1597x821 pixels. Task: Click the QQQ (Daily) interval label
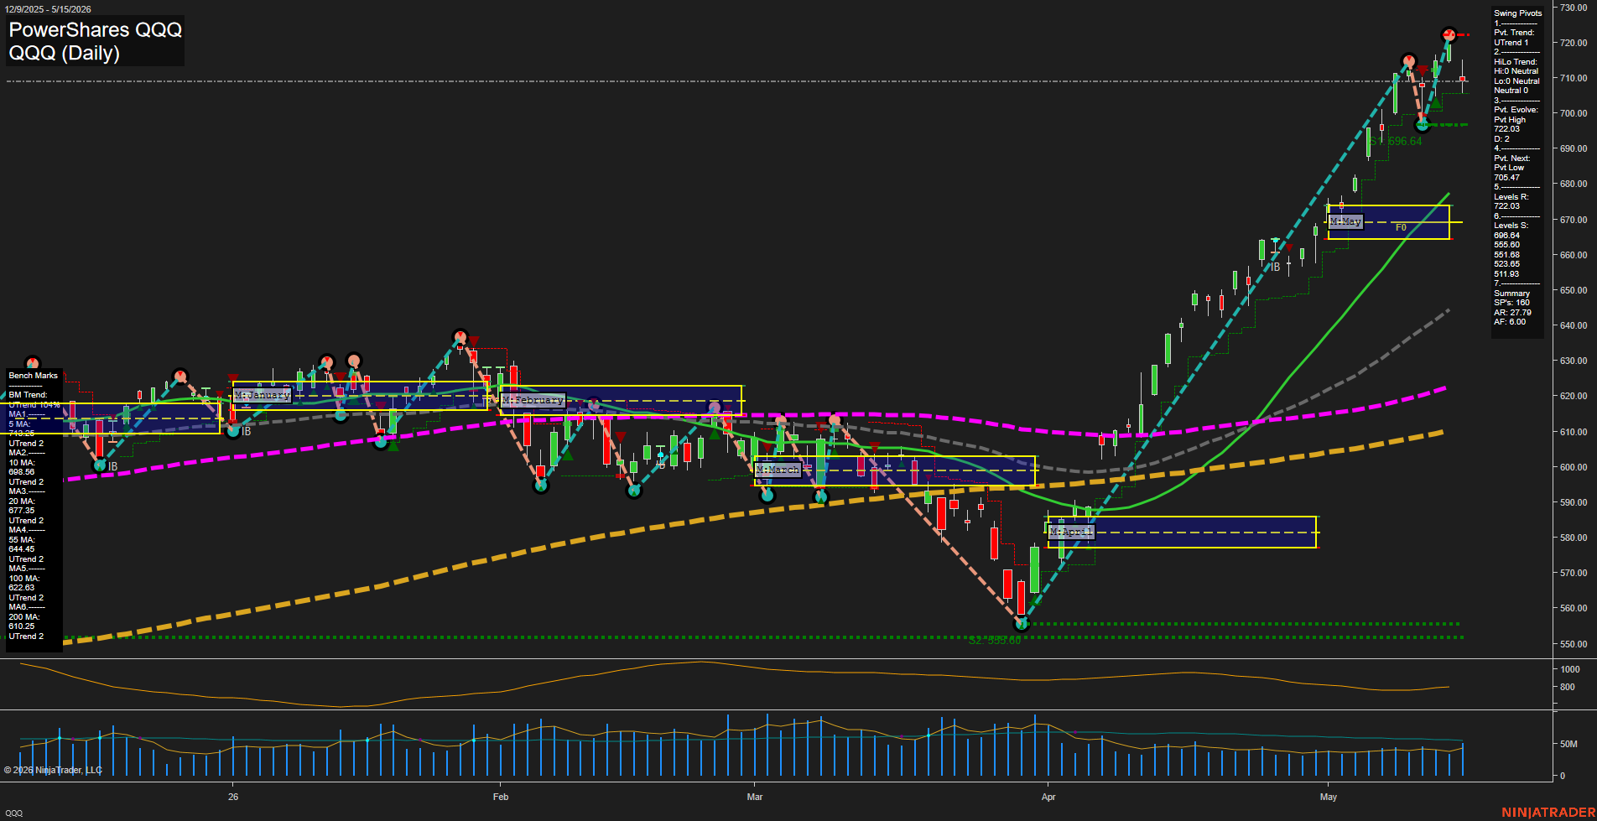[x=64, y=53]
